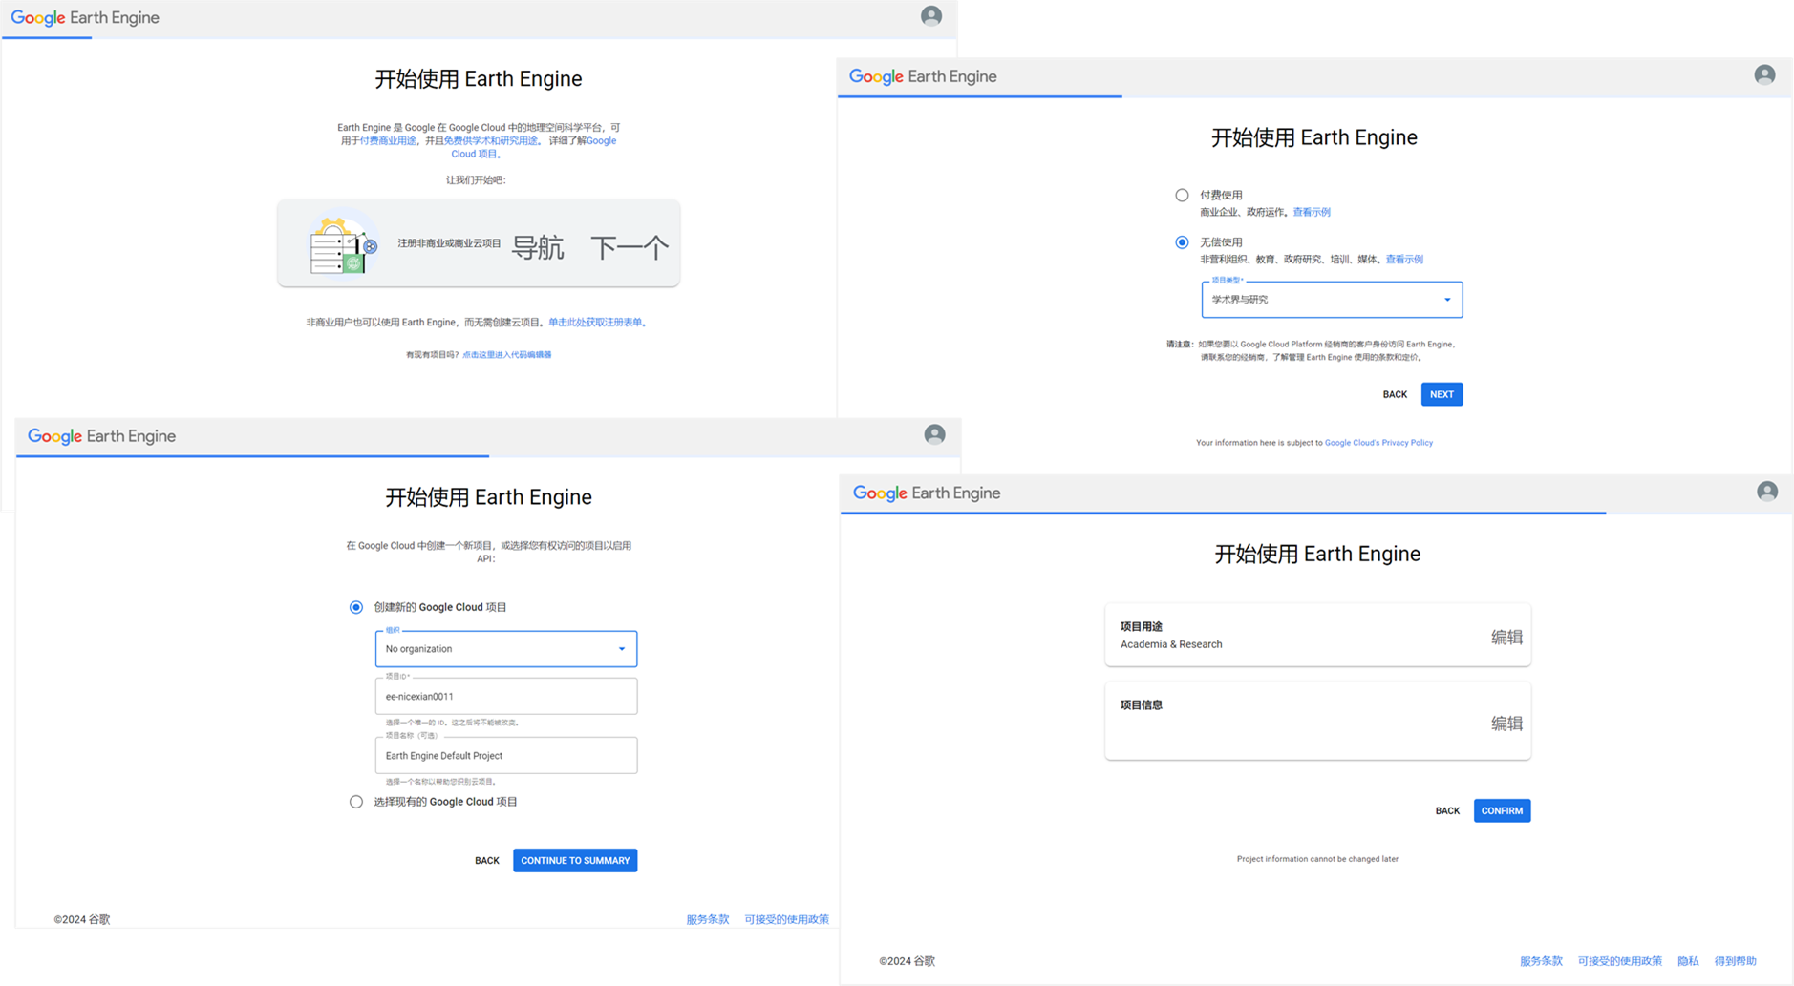Open account avatar in top-left window
Screen dimensions: 1794x986
coord(931,16)
